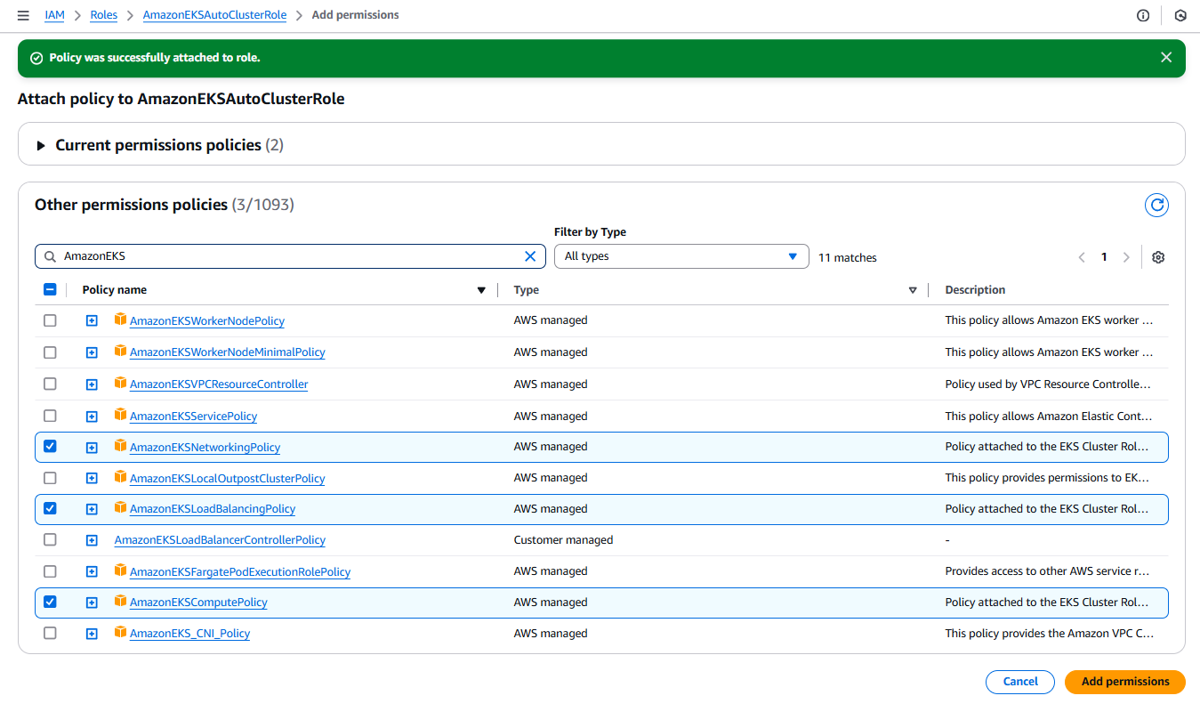Click the AmazonEKSNetworkingPolicy orange policy icon
This screenshot has width=1200, height=720.
tap(120, 446)
